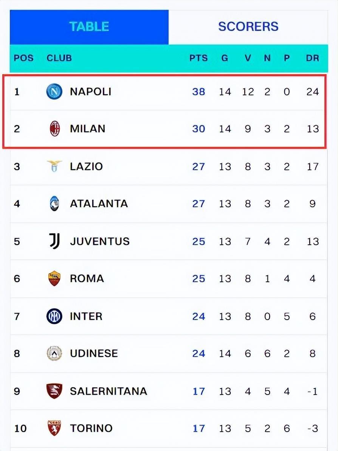Screen dimensions: 338x451
Task: Click the POS column header
Action: pyautogui.click(x=23, y=58)
